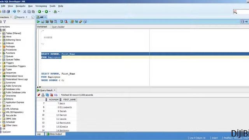Open the Navigate menu
This screenshot has width=249, height=140.
tap(21, 6)
